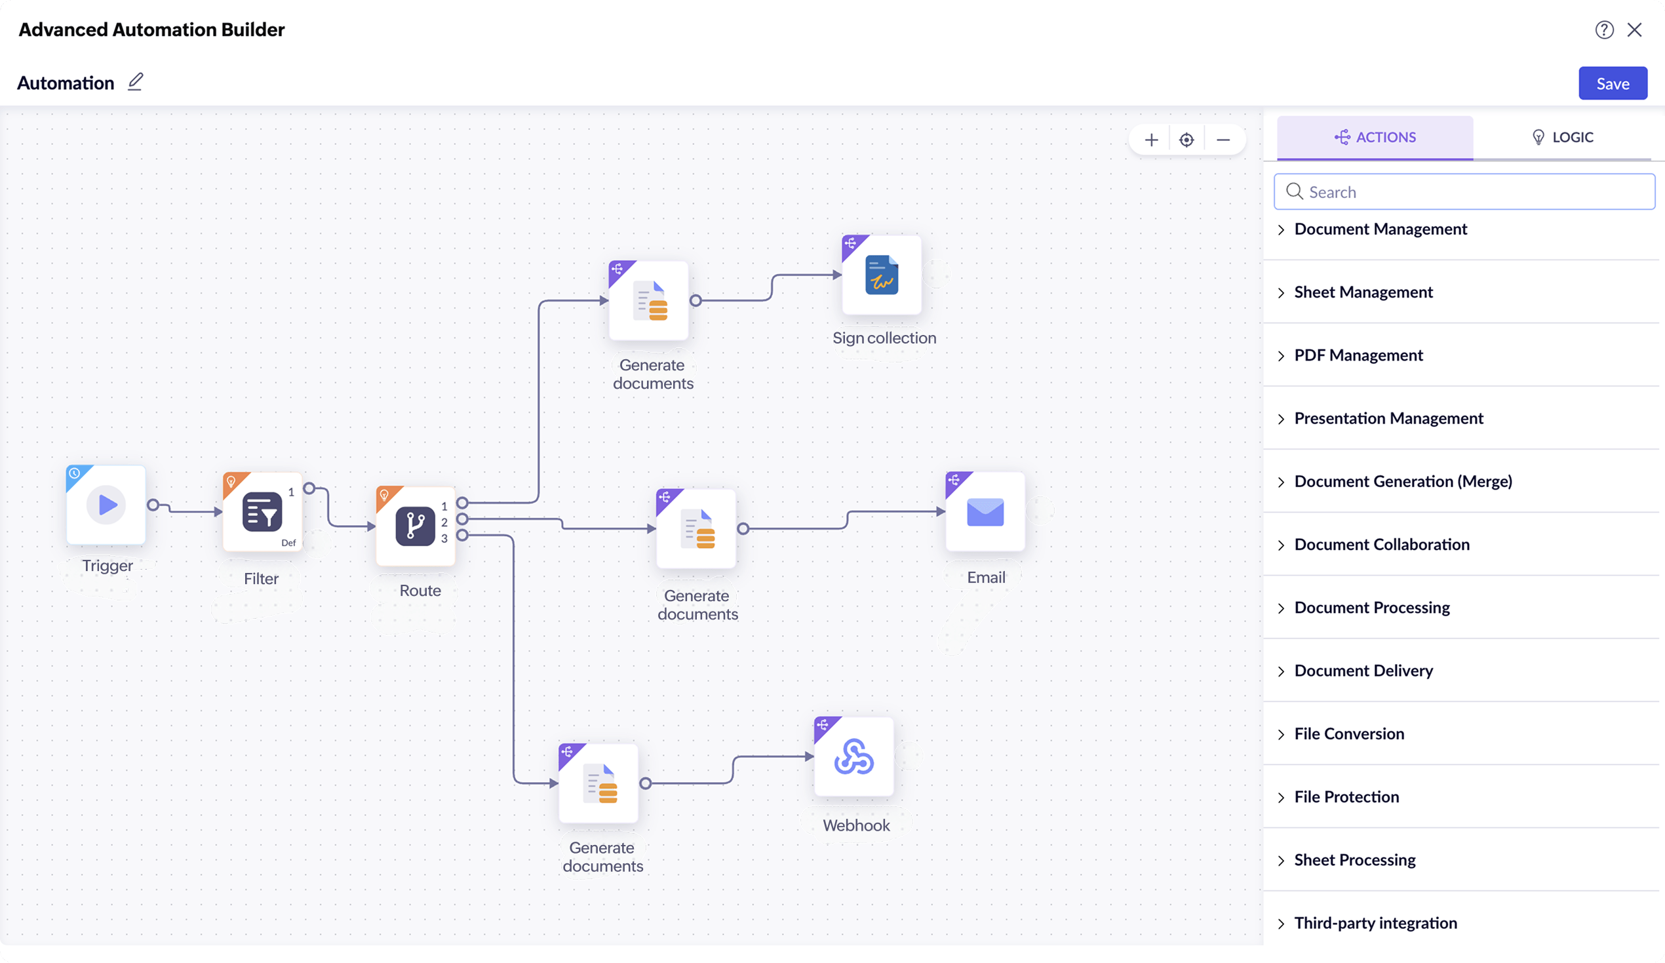Zoom in the canvas with plus icon
Viewport: 1665px width, 963px height.
point(1151,140)
